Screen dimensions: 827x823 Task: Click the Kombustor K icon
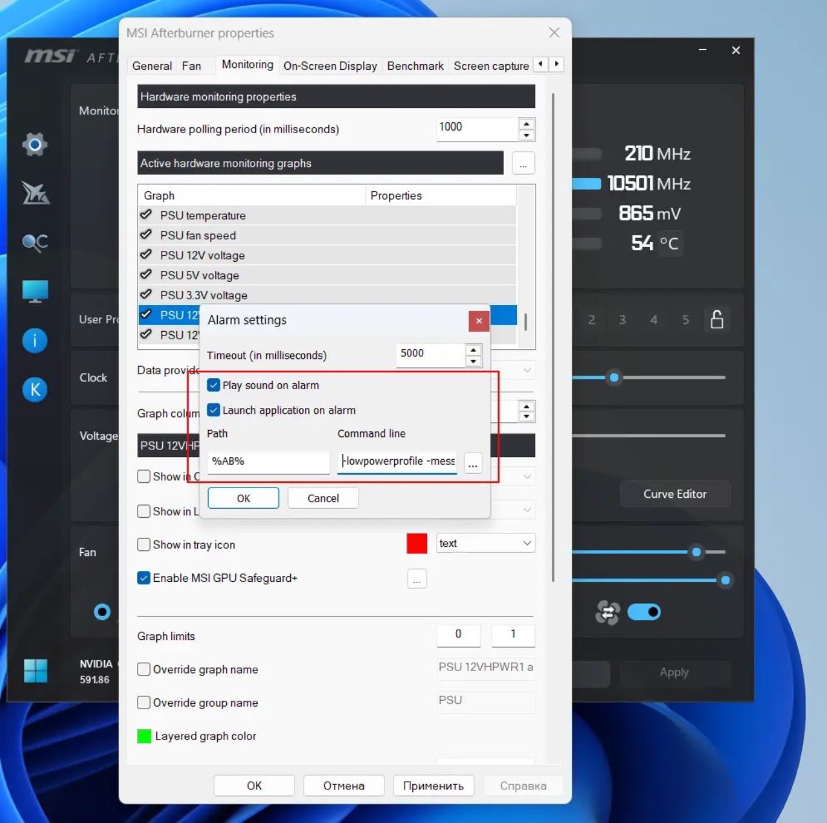[35, 389]
